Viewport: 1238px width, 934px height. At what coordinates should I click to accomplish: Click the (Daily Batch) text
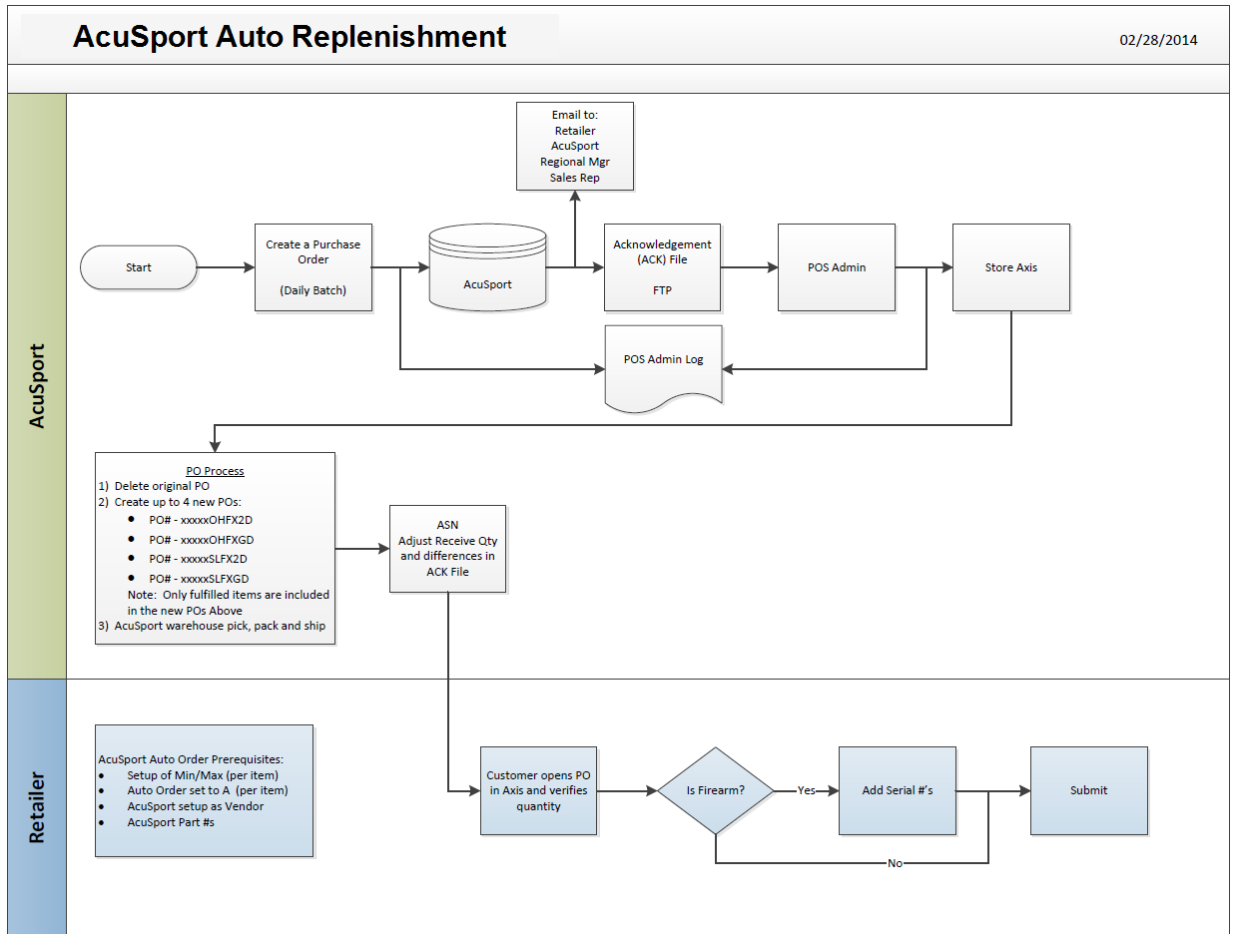point(313,290)
